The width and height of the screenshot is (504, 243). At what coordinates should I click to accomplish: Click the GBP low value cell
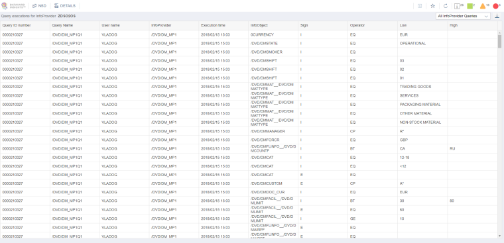coord(422,140)
